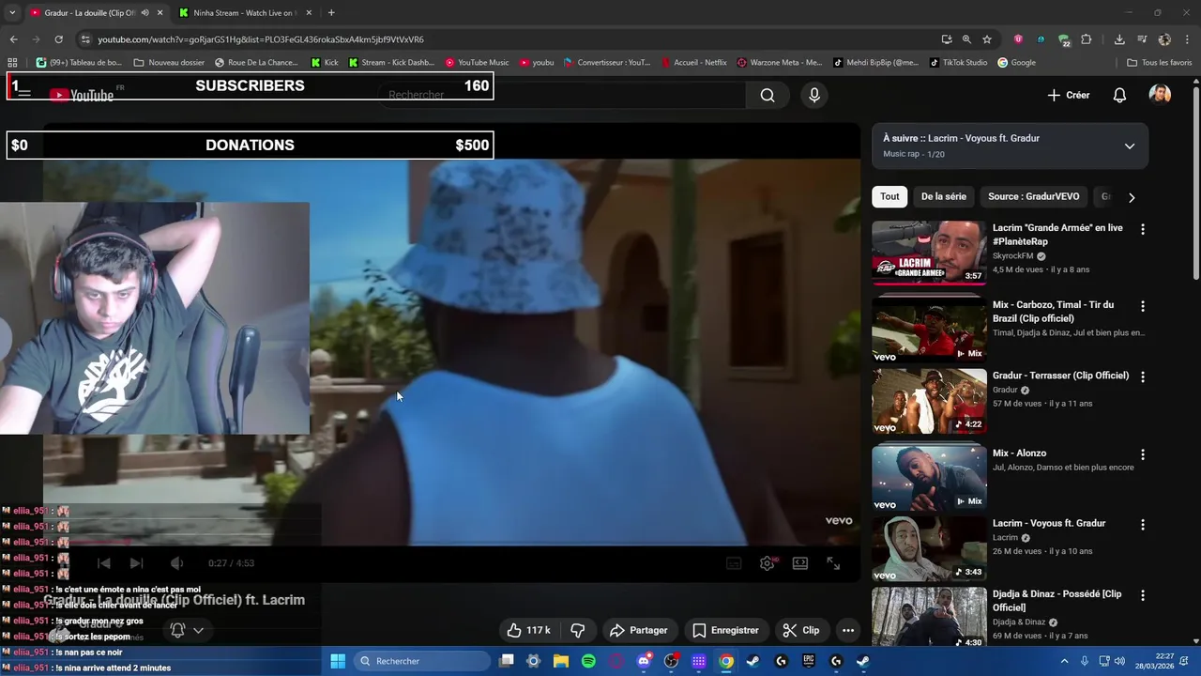Screen dimensions: 1201x676
Task: Switch to Ninha Stream browser tab
Action: [245, 13]
